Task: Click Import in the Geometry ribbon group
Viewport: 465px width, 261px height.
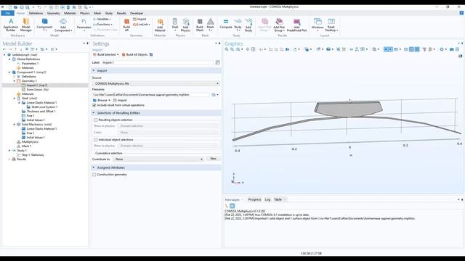Action: (139, 20)
